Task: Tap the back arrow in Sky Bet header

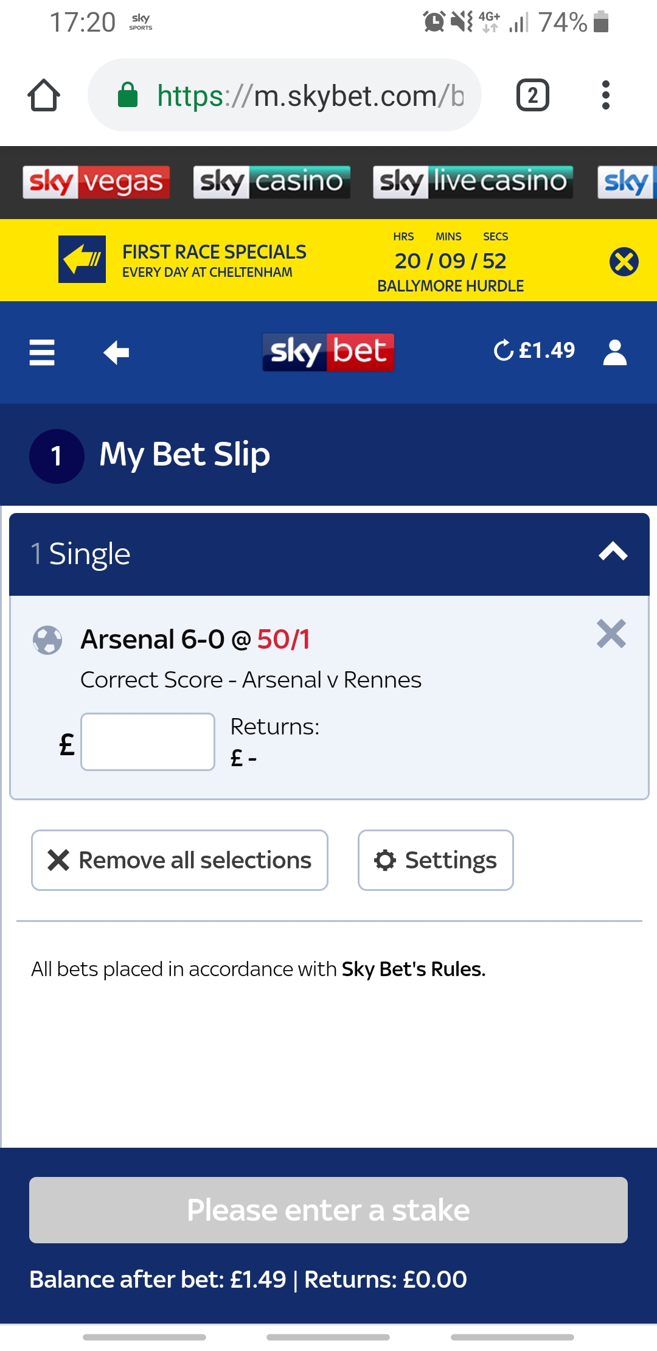Action: click(x=116, y=352)
